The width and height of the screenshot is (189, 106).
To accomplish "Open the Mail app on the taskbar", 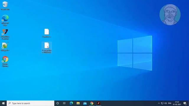I will click(x=85, y=103).
